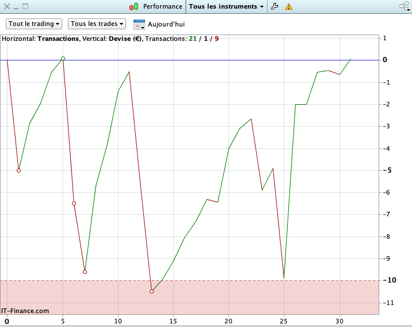
Task: Click the winning transactions count '21'
Action: click(193, 39)
